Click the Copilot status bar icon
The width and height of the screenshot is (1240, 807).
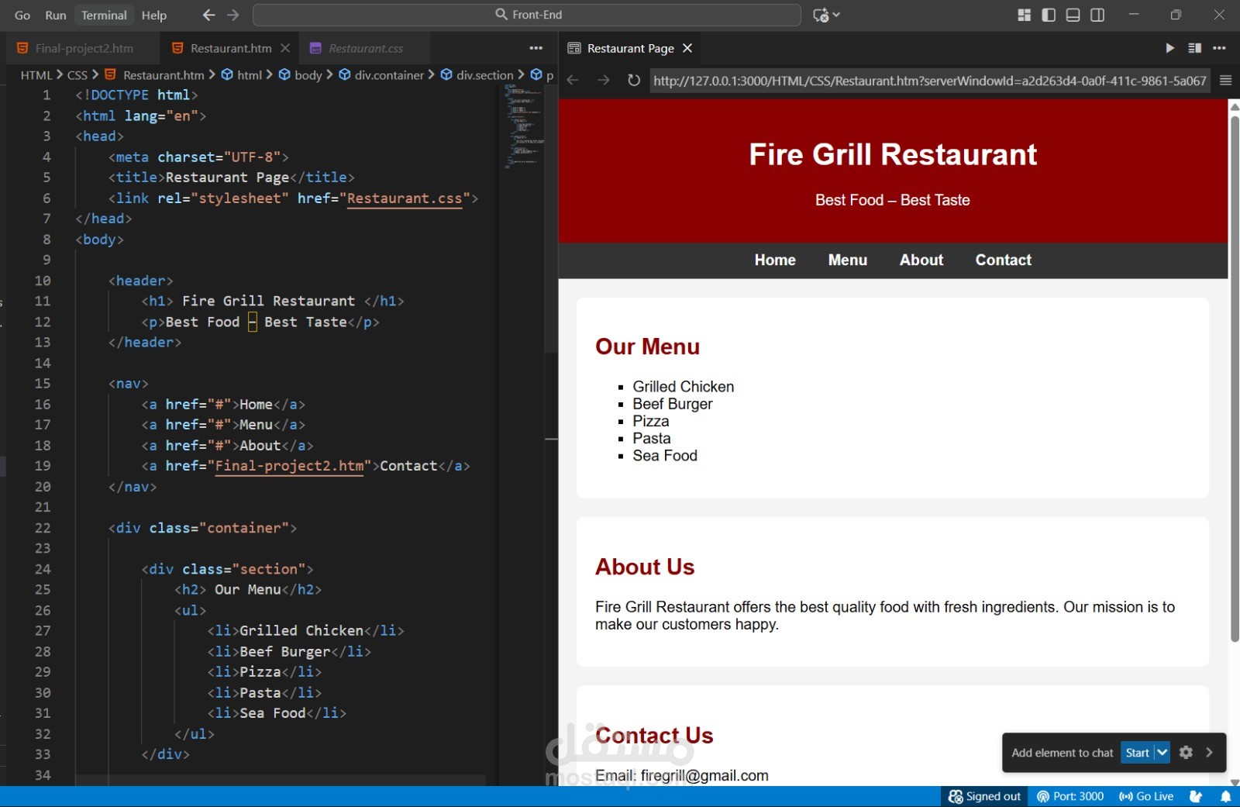click(x=1196, y=797)
